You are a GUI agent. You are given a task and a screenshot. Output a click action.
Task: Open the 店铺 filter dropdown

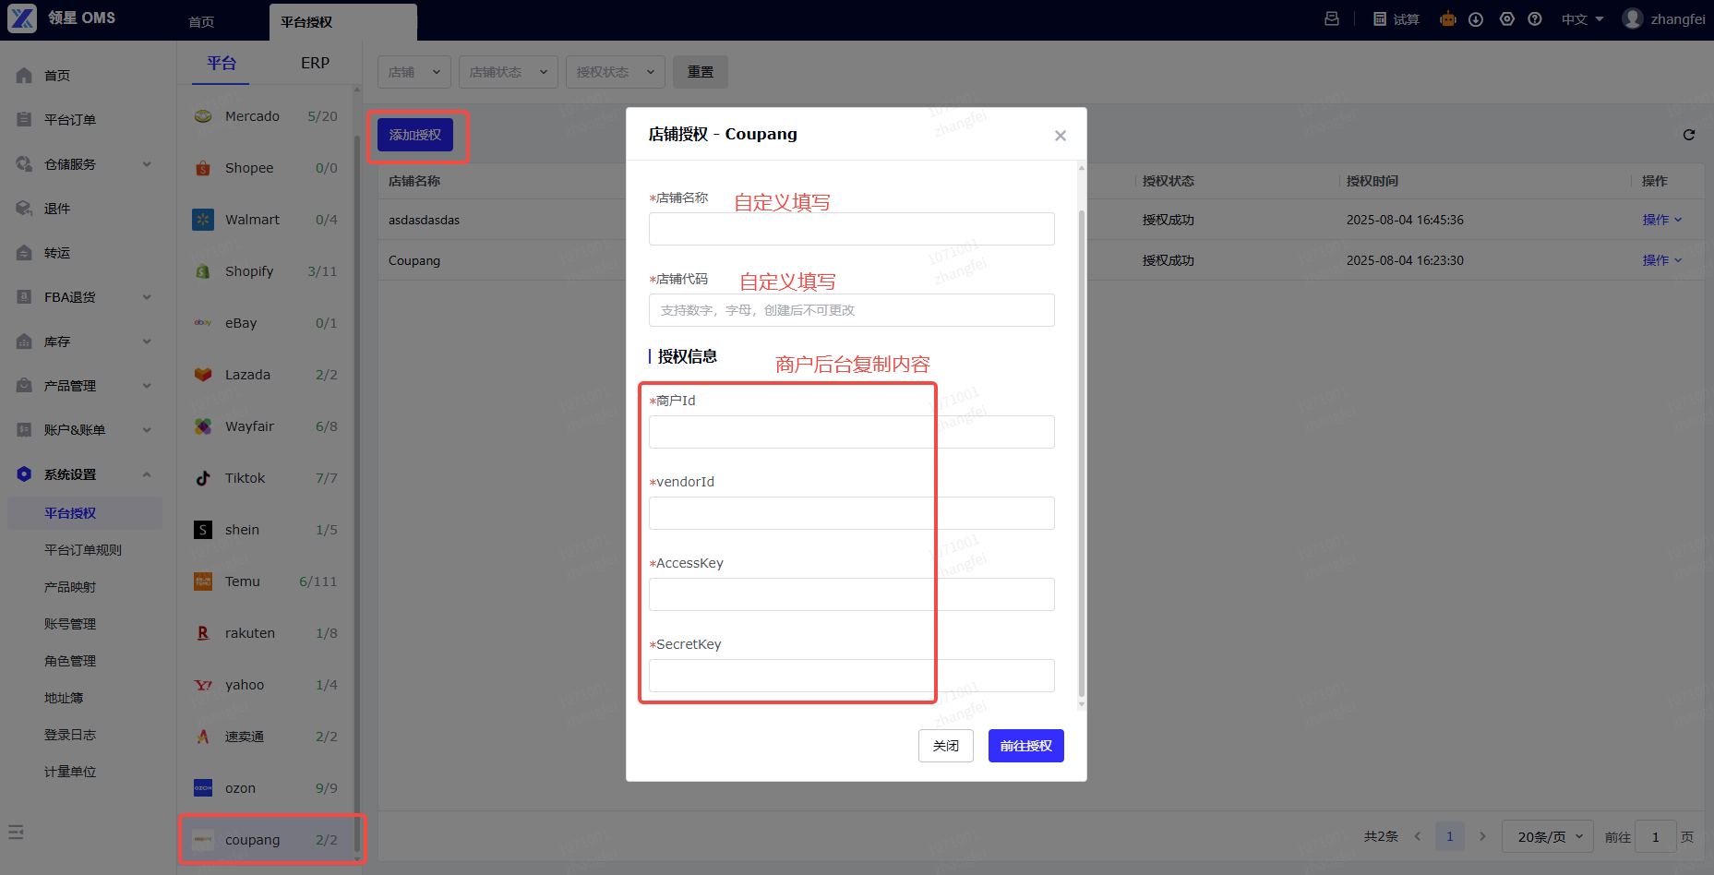pyautogui.click(x=414, y=72)
